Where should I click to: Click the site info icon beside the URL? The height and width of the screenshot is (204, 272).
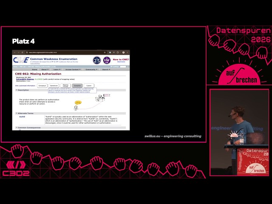(x=27, y=52)
